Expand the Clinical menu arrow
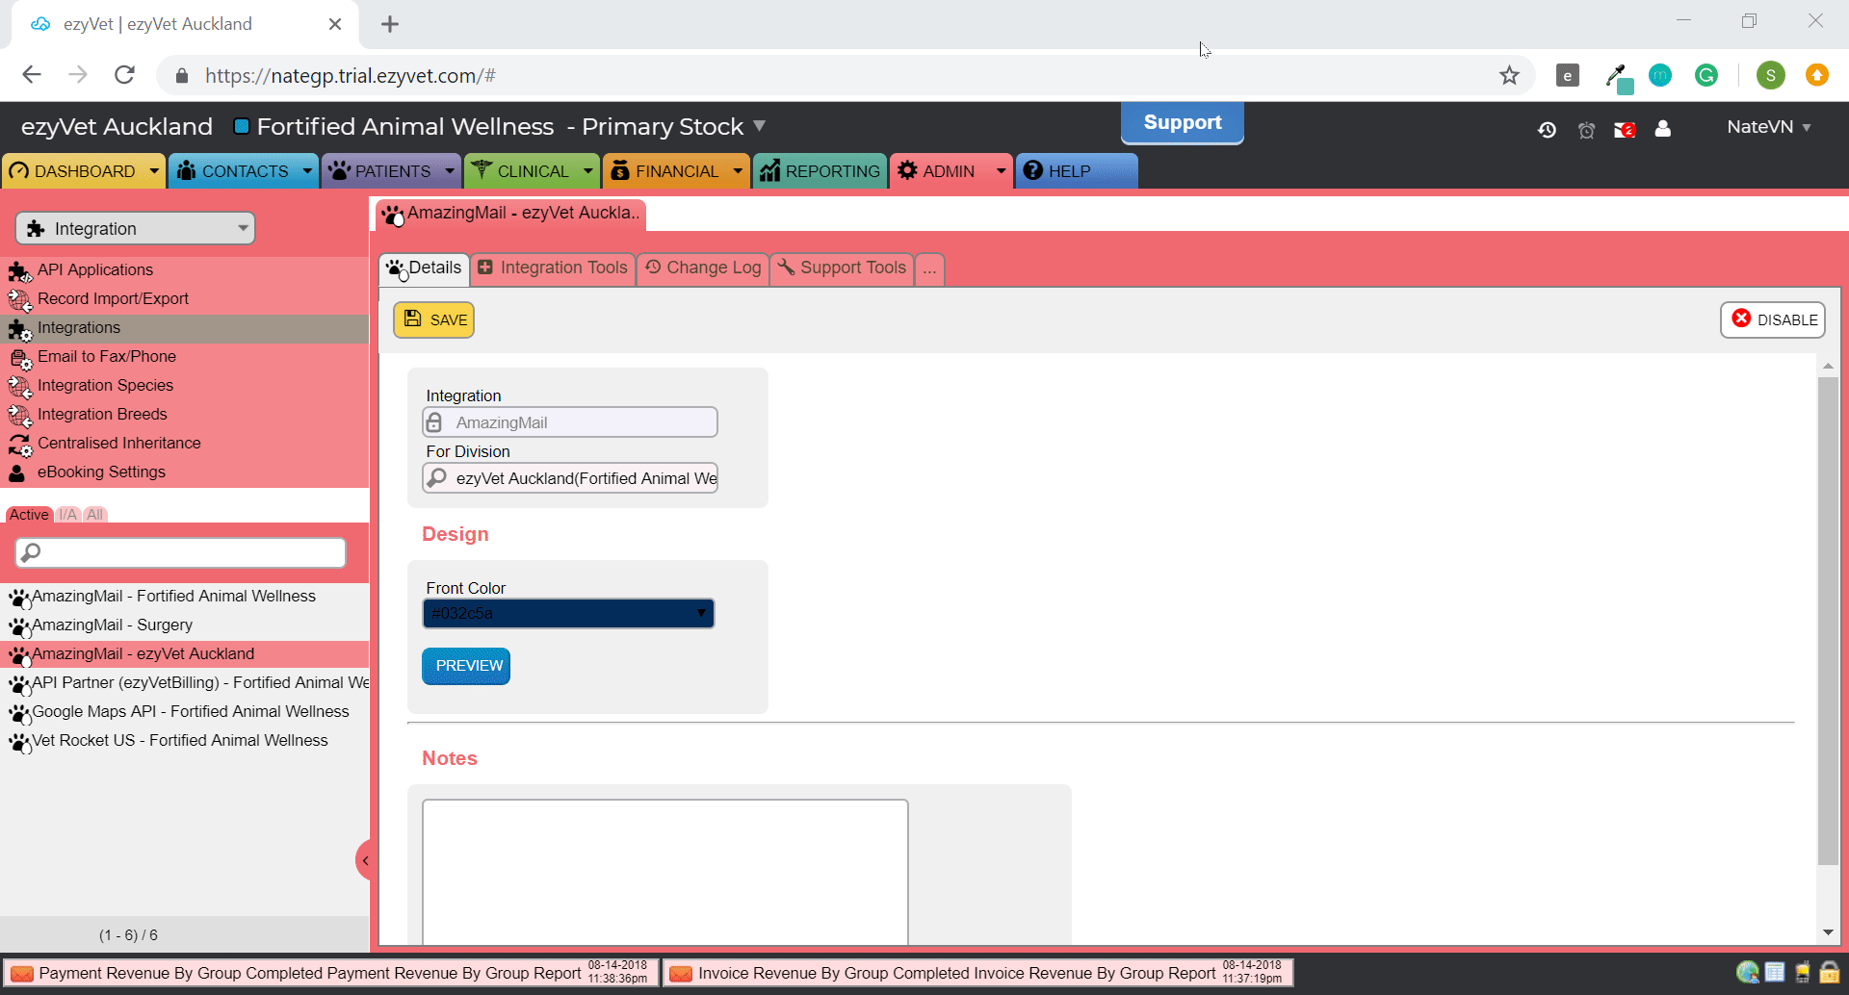This screenshot has width=1849, height=995. tap(588, 170)
